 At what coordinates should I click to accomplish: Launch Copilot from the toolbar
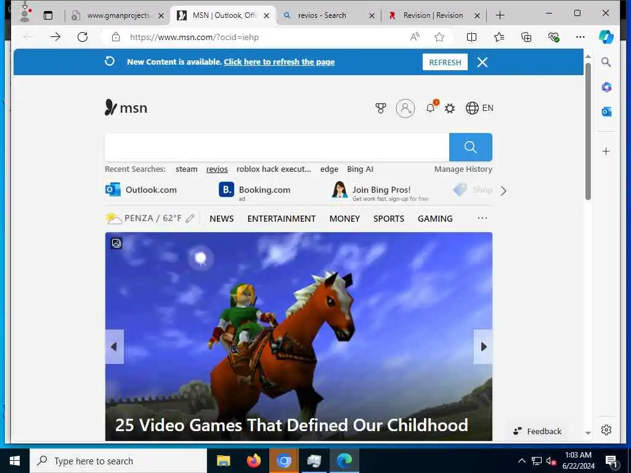[x=606, y=37]
